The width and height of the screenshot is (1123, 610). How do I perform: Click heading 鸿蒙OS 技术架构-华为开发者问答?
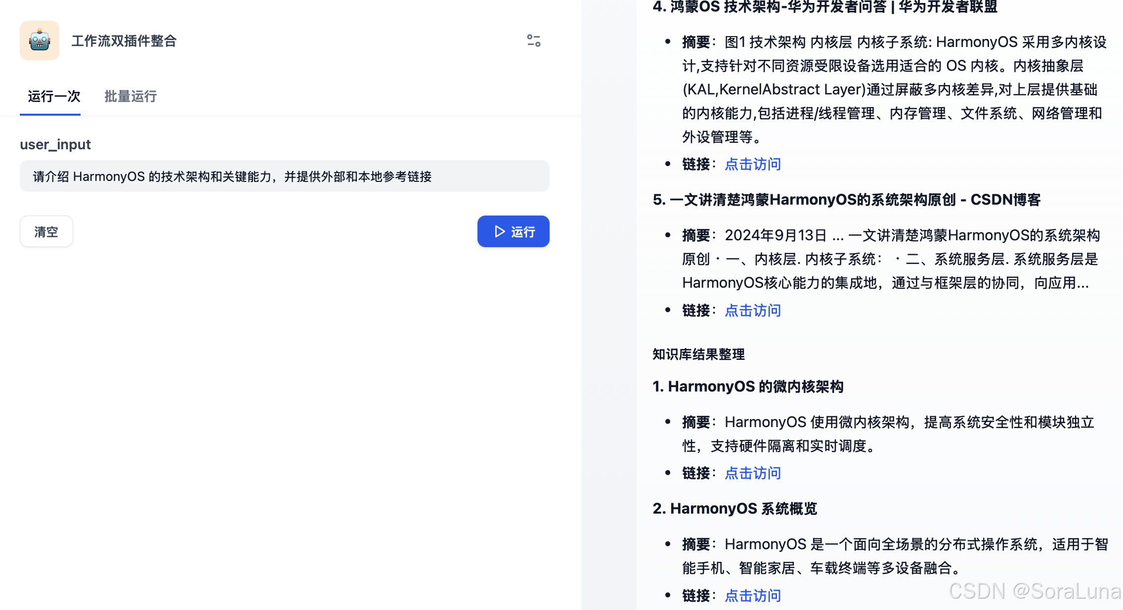point(824,7)
